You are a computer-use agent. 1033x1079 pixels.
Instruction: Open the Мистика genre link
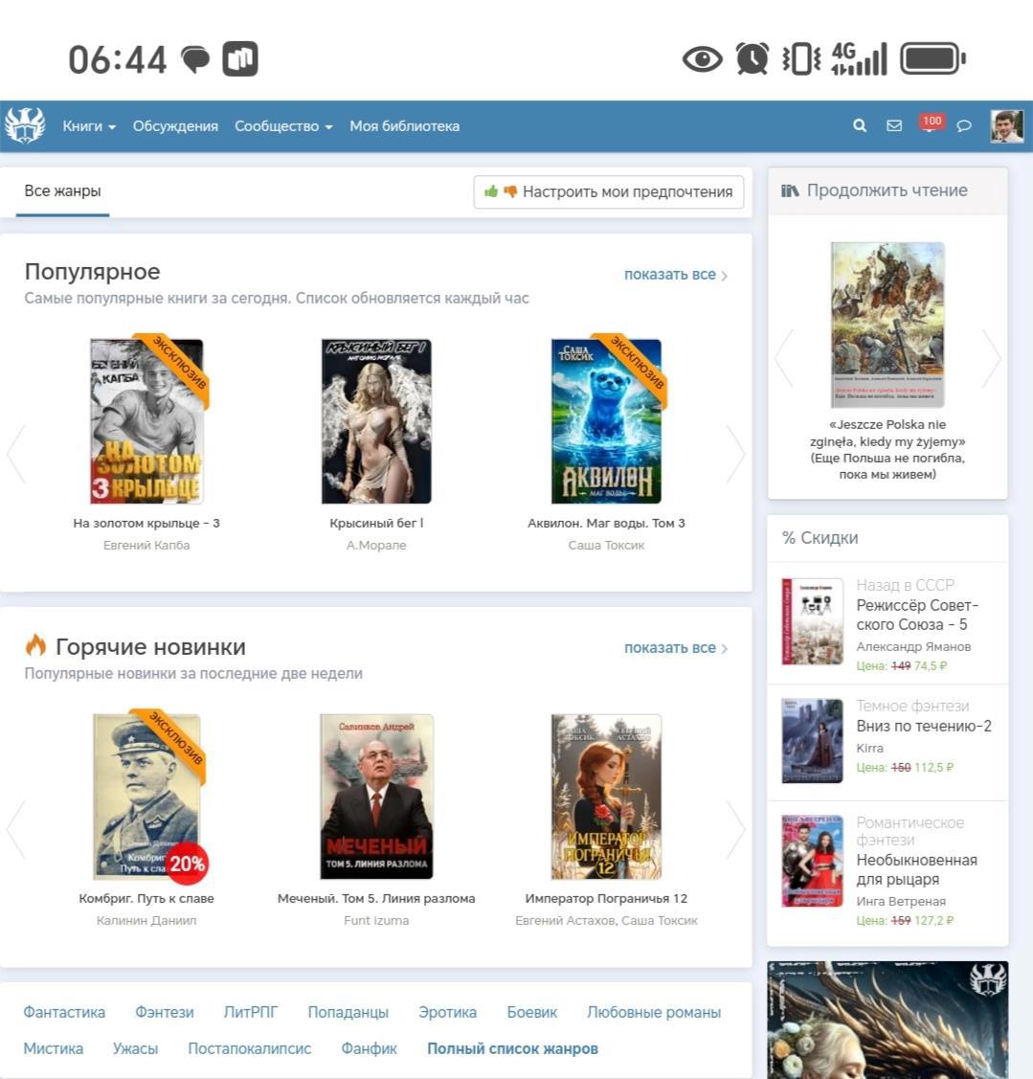coord(53,1048)
